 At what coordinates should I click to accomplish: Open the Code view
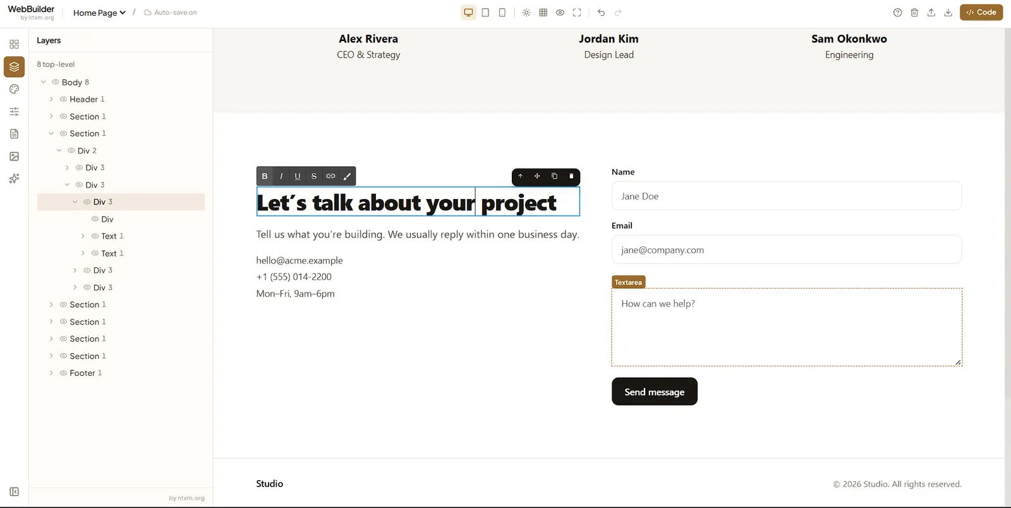981,13
